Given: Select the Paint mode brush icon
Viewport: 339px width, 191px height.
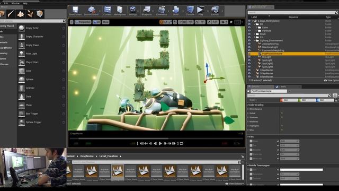Looking at the screenshot, I should pyautogui.click(x=11, y=14).
